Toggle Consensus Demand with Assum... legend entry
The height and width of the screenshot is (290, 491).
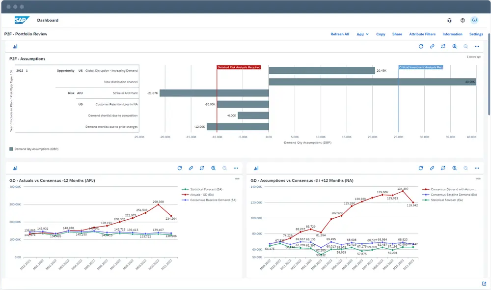449,189
